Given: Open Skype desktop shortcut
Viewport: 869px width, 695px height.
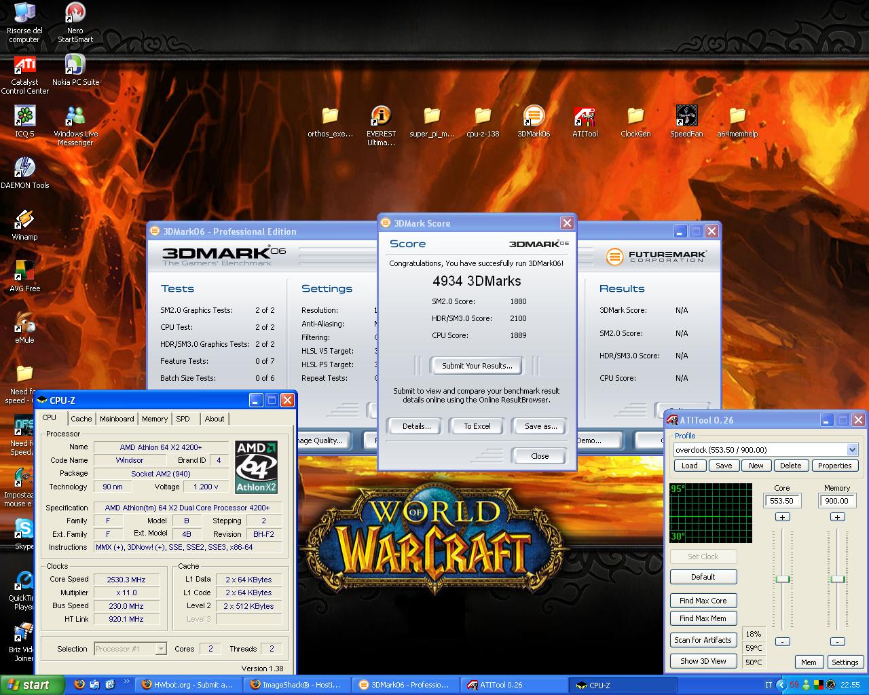Looking at the screenshot, I should tap(24, 535).
